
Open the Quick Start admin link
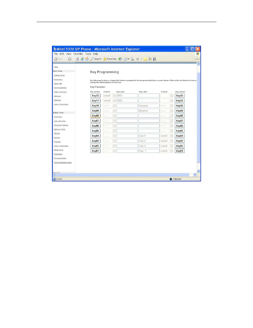pyautogui.click(x=58, y=117)
